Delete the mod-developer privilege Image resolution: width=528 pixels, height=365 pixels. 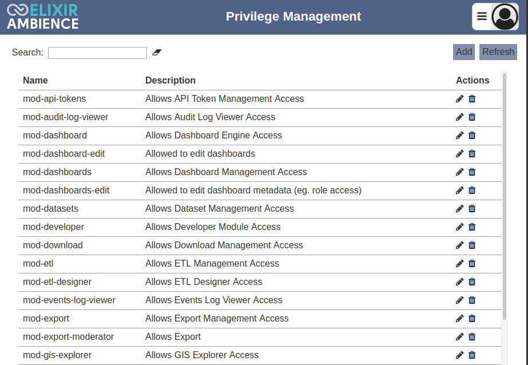472,227
